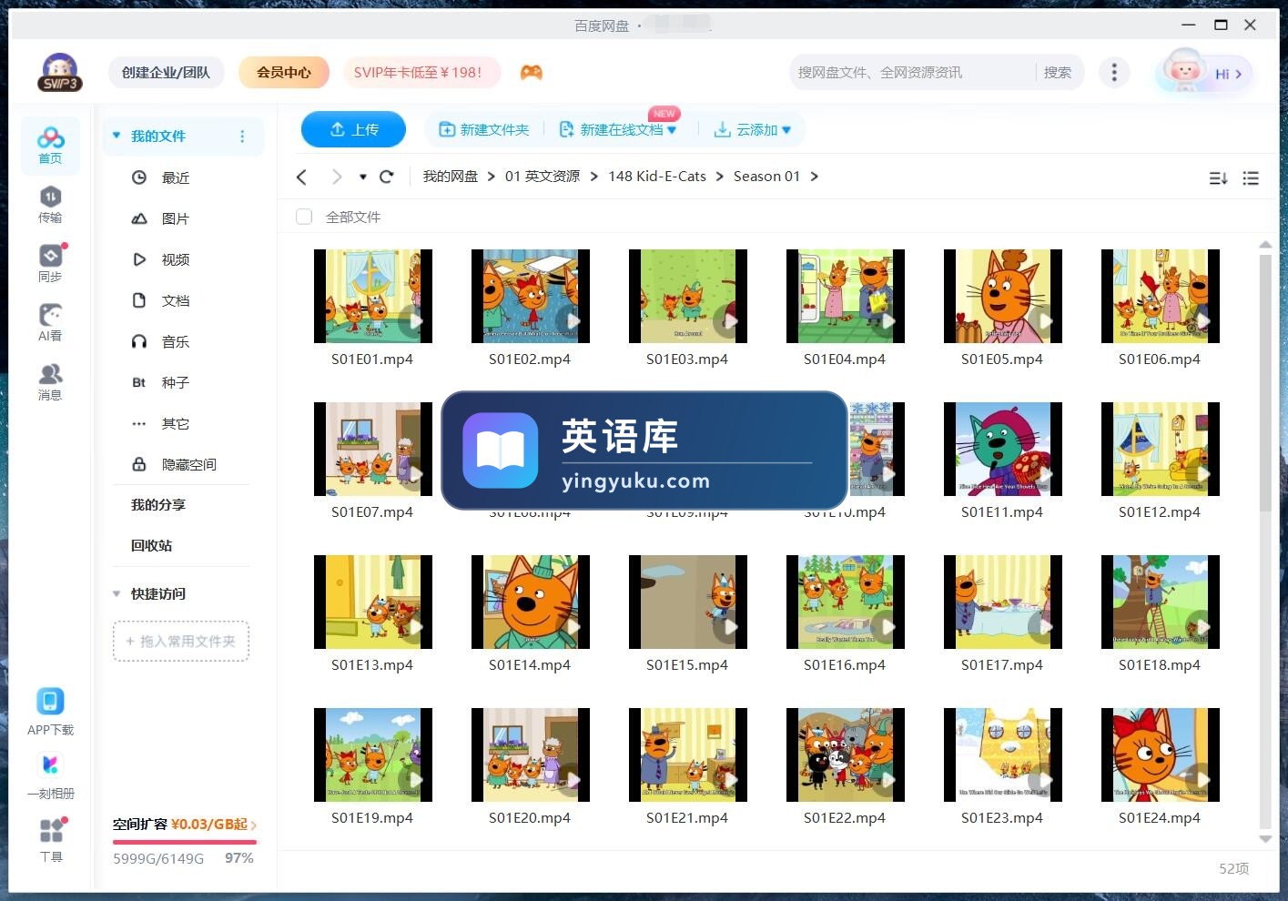This screenshot has width=1288, height=901.
Task: Open 我的分享 my shares
Action: (x=158, y=504)
